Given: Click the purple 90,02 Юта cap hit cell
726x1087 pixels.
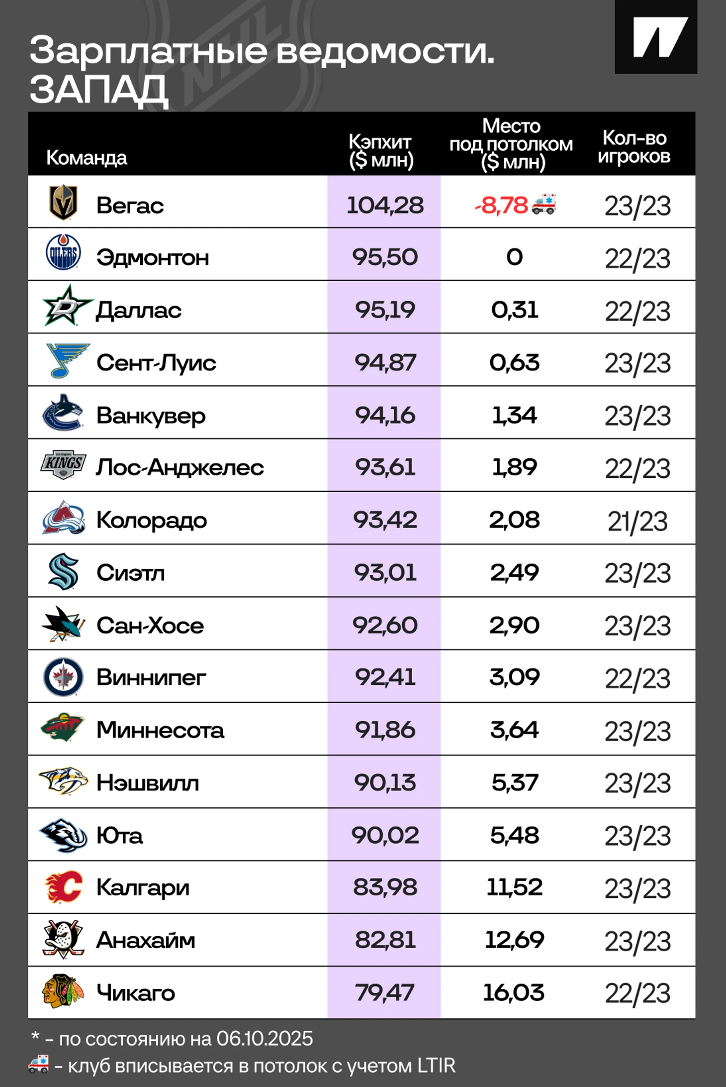Looking at the screenshot, I should pyautogui.click(x=384, y=835).
